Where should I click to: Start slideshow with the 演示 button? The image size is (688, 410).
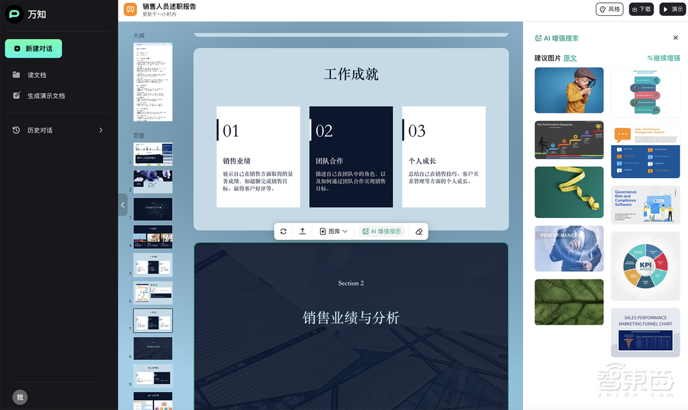click(673, 9)
